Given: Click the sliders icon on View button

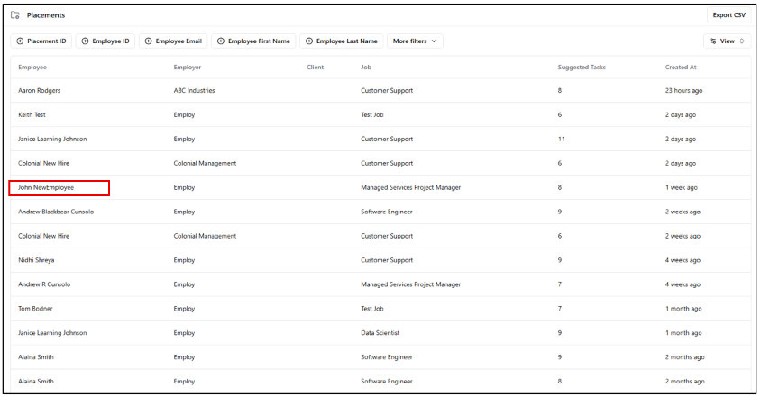Looking at the screenshot, I should 713,41.
